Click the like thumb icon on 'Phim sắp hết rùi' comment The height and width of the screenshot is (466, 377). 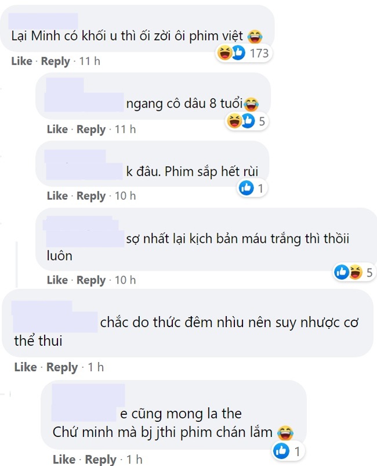[246, 187]
